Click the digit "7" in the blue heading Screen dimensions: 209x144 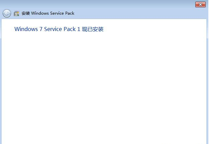click(x=41, y=29)
